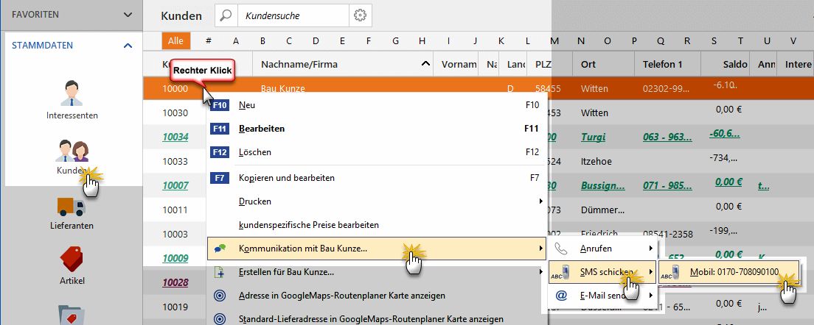Open search settings gear icon
The width and height of the screenshot is (814, 325).
(x=361, y=15)
